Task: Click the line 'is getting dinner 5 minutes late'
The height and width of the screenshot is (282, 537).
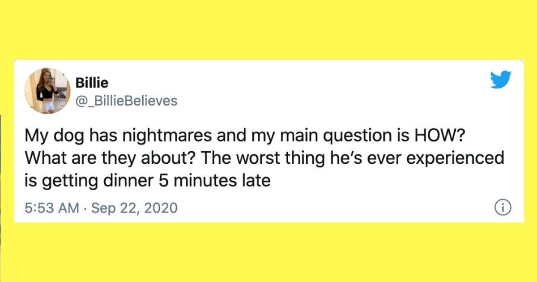Action: 148,181
